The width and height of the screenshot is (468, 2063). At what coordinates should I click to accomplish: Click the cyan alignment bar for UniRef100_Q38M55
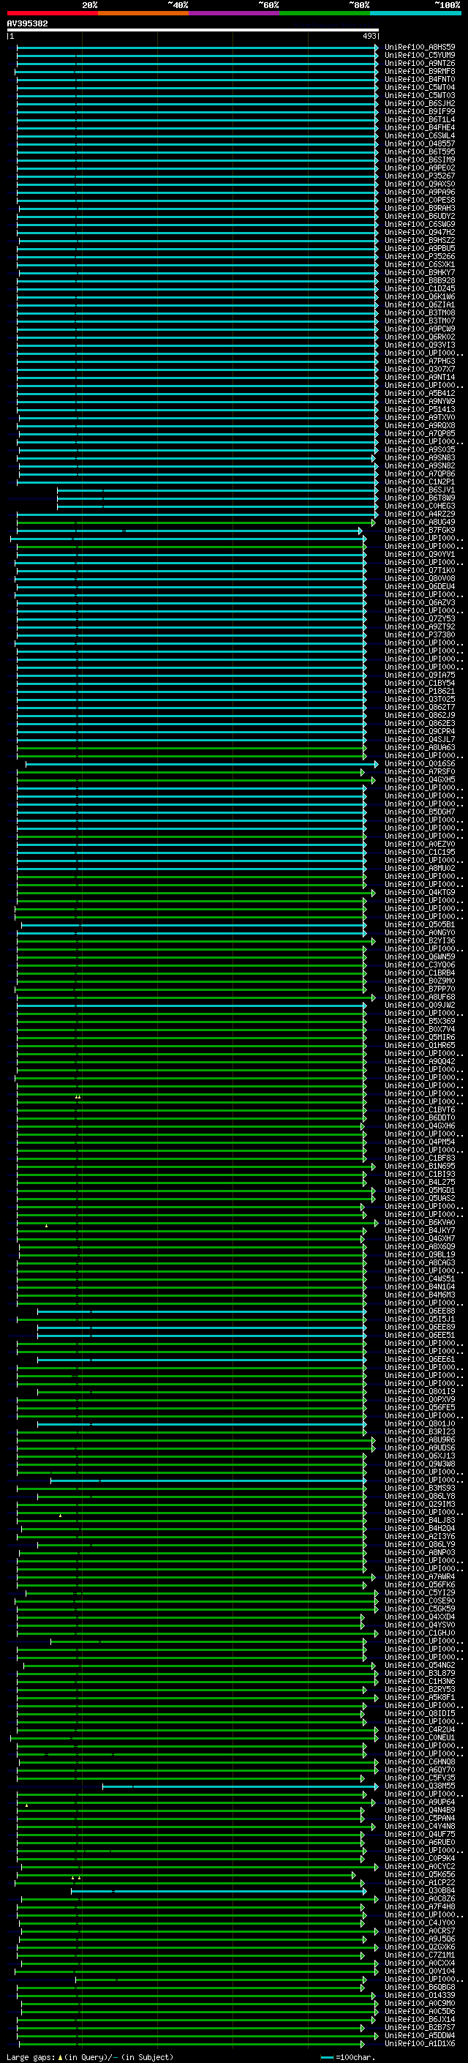coord(240,1785)
